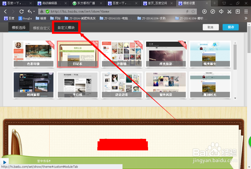This screenshot has width=251, height=169.
Task: Open the JY-2014-减肥和洗发 bookmark folder
Action: coord(80,18)
